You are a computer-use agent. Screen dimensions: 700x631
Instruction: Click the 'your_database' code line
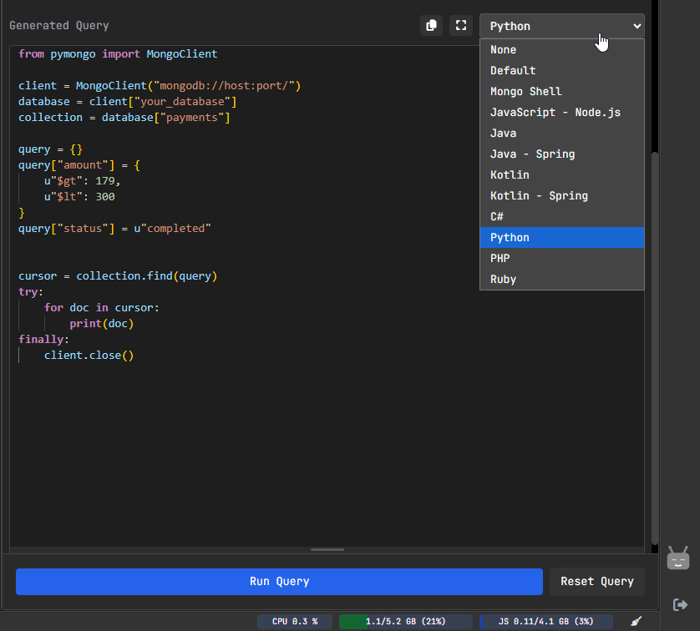[127, 102]
